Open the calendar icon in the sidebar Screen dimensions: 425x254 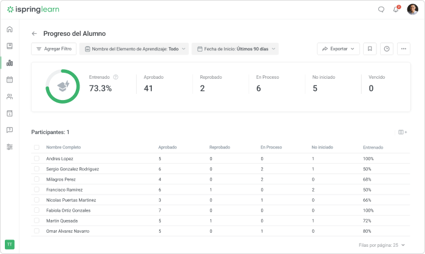[x=10, y=79]
